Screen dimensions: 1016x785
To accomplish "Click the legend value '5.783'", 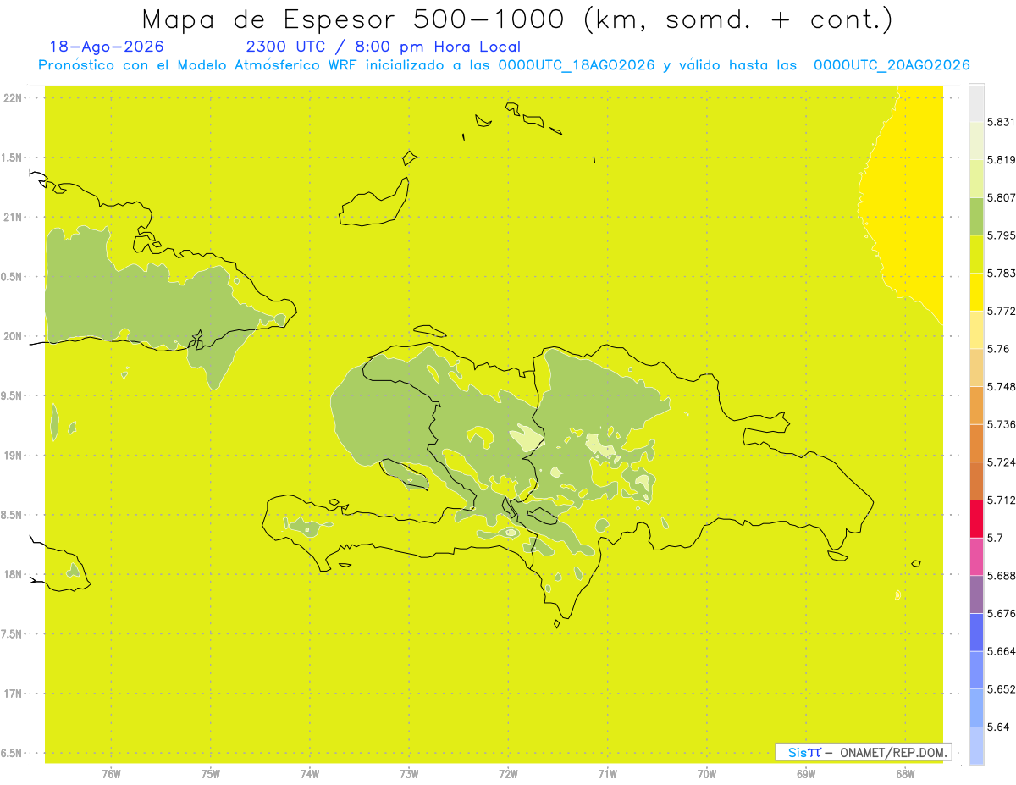I will point(1002,273).
